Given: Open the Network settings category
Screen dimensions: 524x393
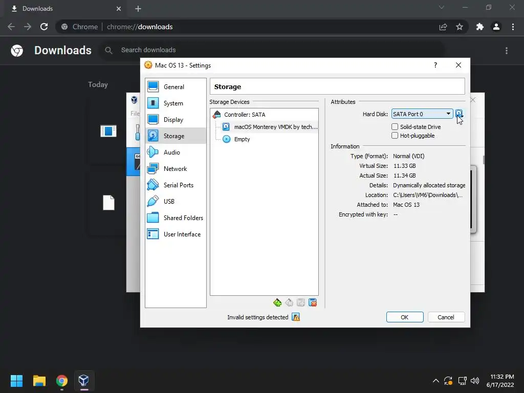Looking at the screenshot, I should coord(176,169).
